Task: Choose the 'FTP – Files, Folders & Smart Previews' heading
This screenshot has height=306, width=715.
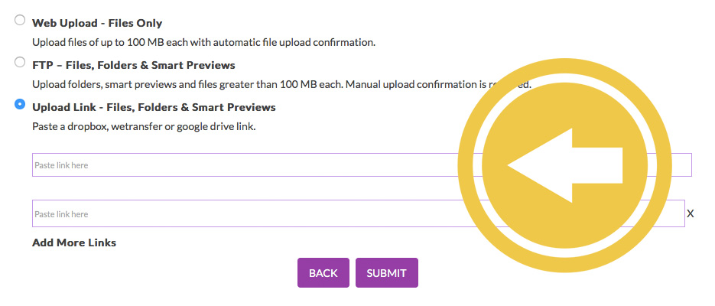Action: pyautogui.click(x=134, y=65)
